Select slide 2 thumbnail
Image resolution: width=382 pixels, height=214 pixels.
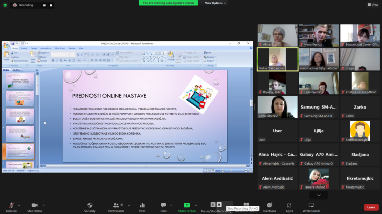click(20, 99)
